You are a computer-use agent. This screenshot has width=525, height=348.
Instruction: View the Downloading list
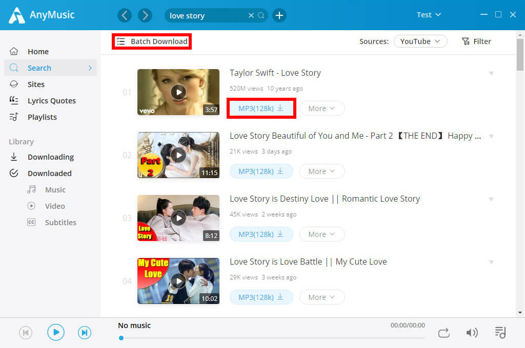[50, 157]
